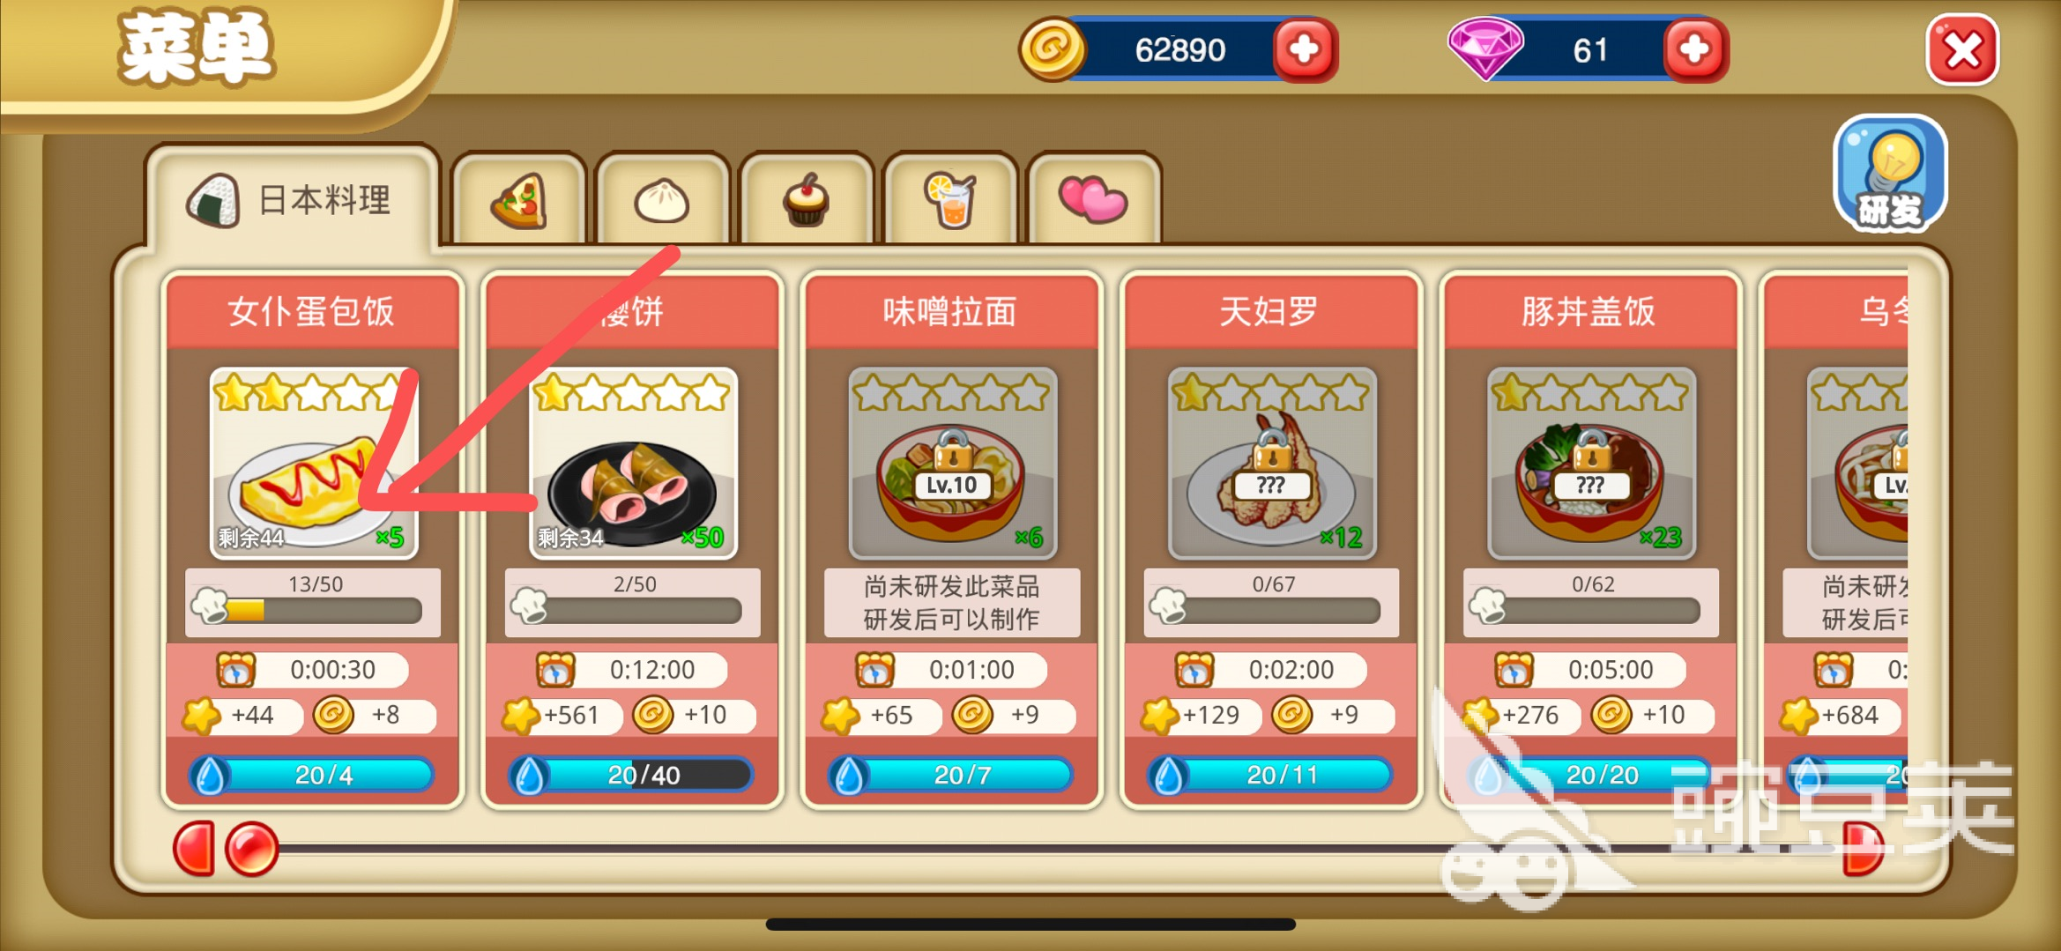Click the 天妇罗 card title header
Screen dimensions: 2061x951
tap(1270, 311)
